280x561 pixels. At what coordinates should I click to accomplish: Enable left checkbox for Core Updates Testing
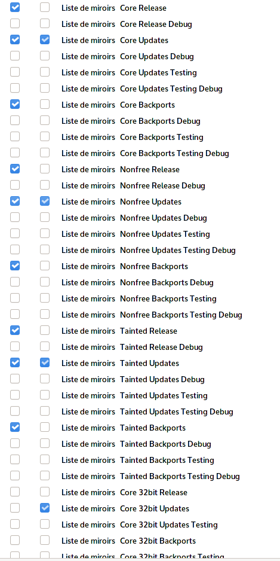[x=15, y=72]
